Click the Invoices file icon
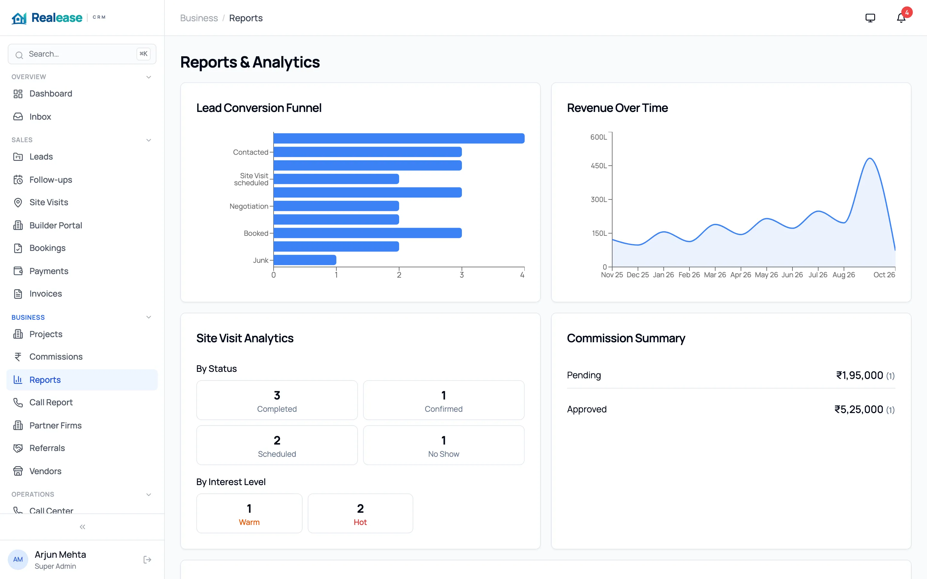This screenshot has height=579, width=927. (18, 294)
